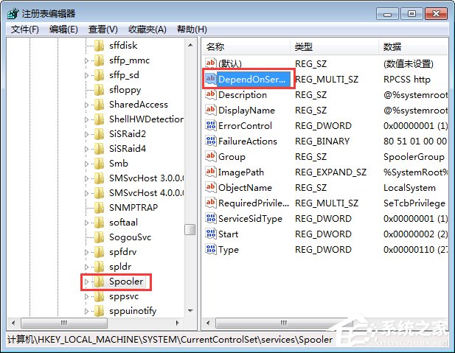Viewport: 455px width, 353px height.
Task: Open the 编辑(E) menu
Action: coord(63,29)
